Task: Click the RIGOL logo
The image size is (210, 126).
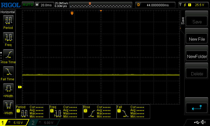Action: pyautogui.click(x=10, y=5)
